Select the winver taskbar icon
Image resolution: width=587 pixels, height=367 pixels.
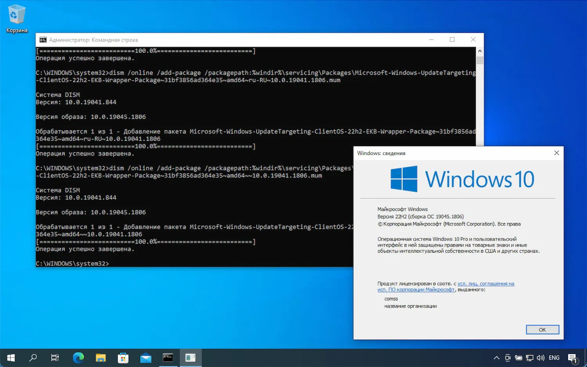191,358
